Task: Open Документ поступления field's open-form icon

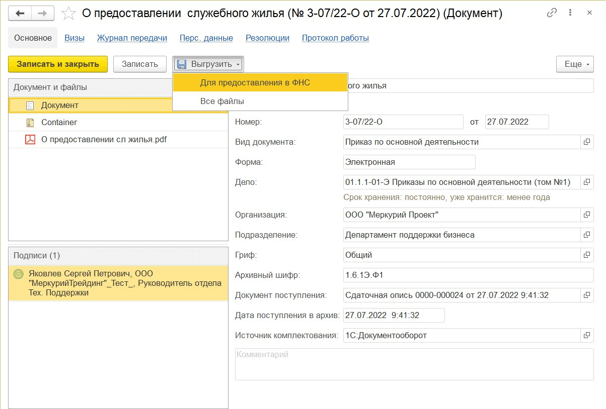Action: [x=587, y=295]
